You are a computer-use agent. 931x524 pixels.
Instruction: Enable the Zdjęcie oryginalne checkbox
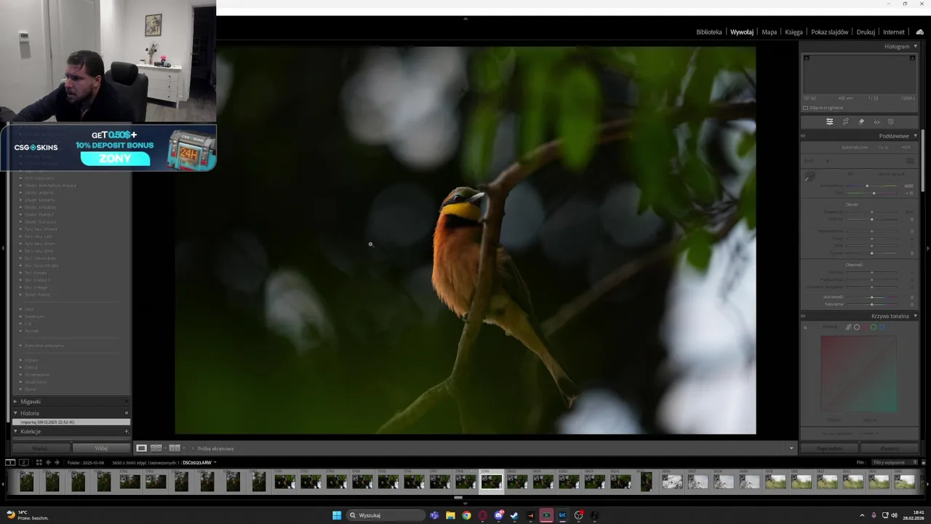point(805,108)
